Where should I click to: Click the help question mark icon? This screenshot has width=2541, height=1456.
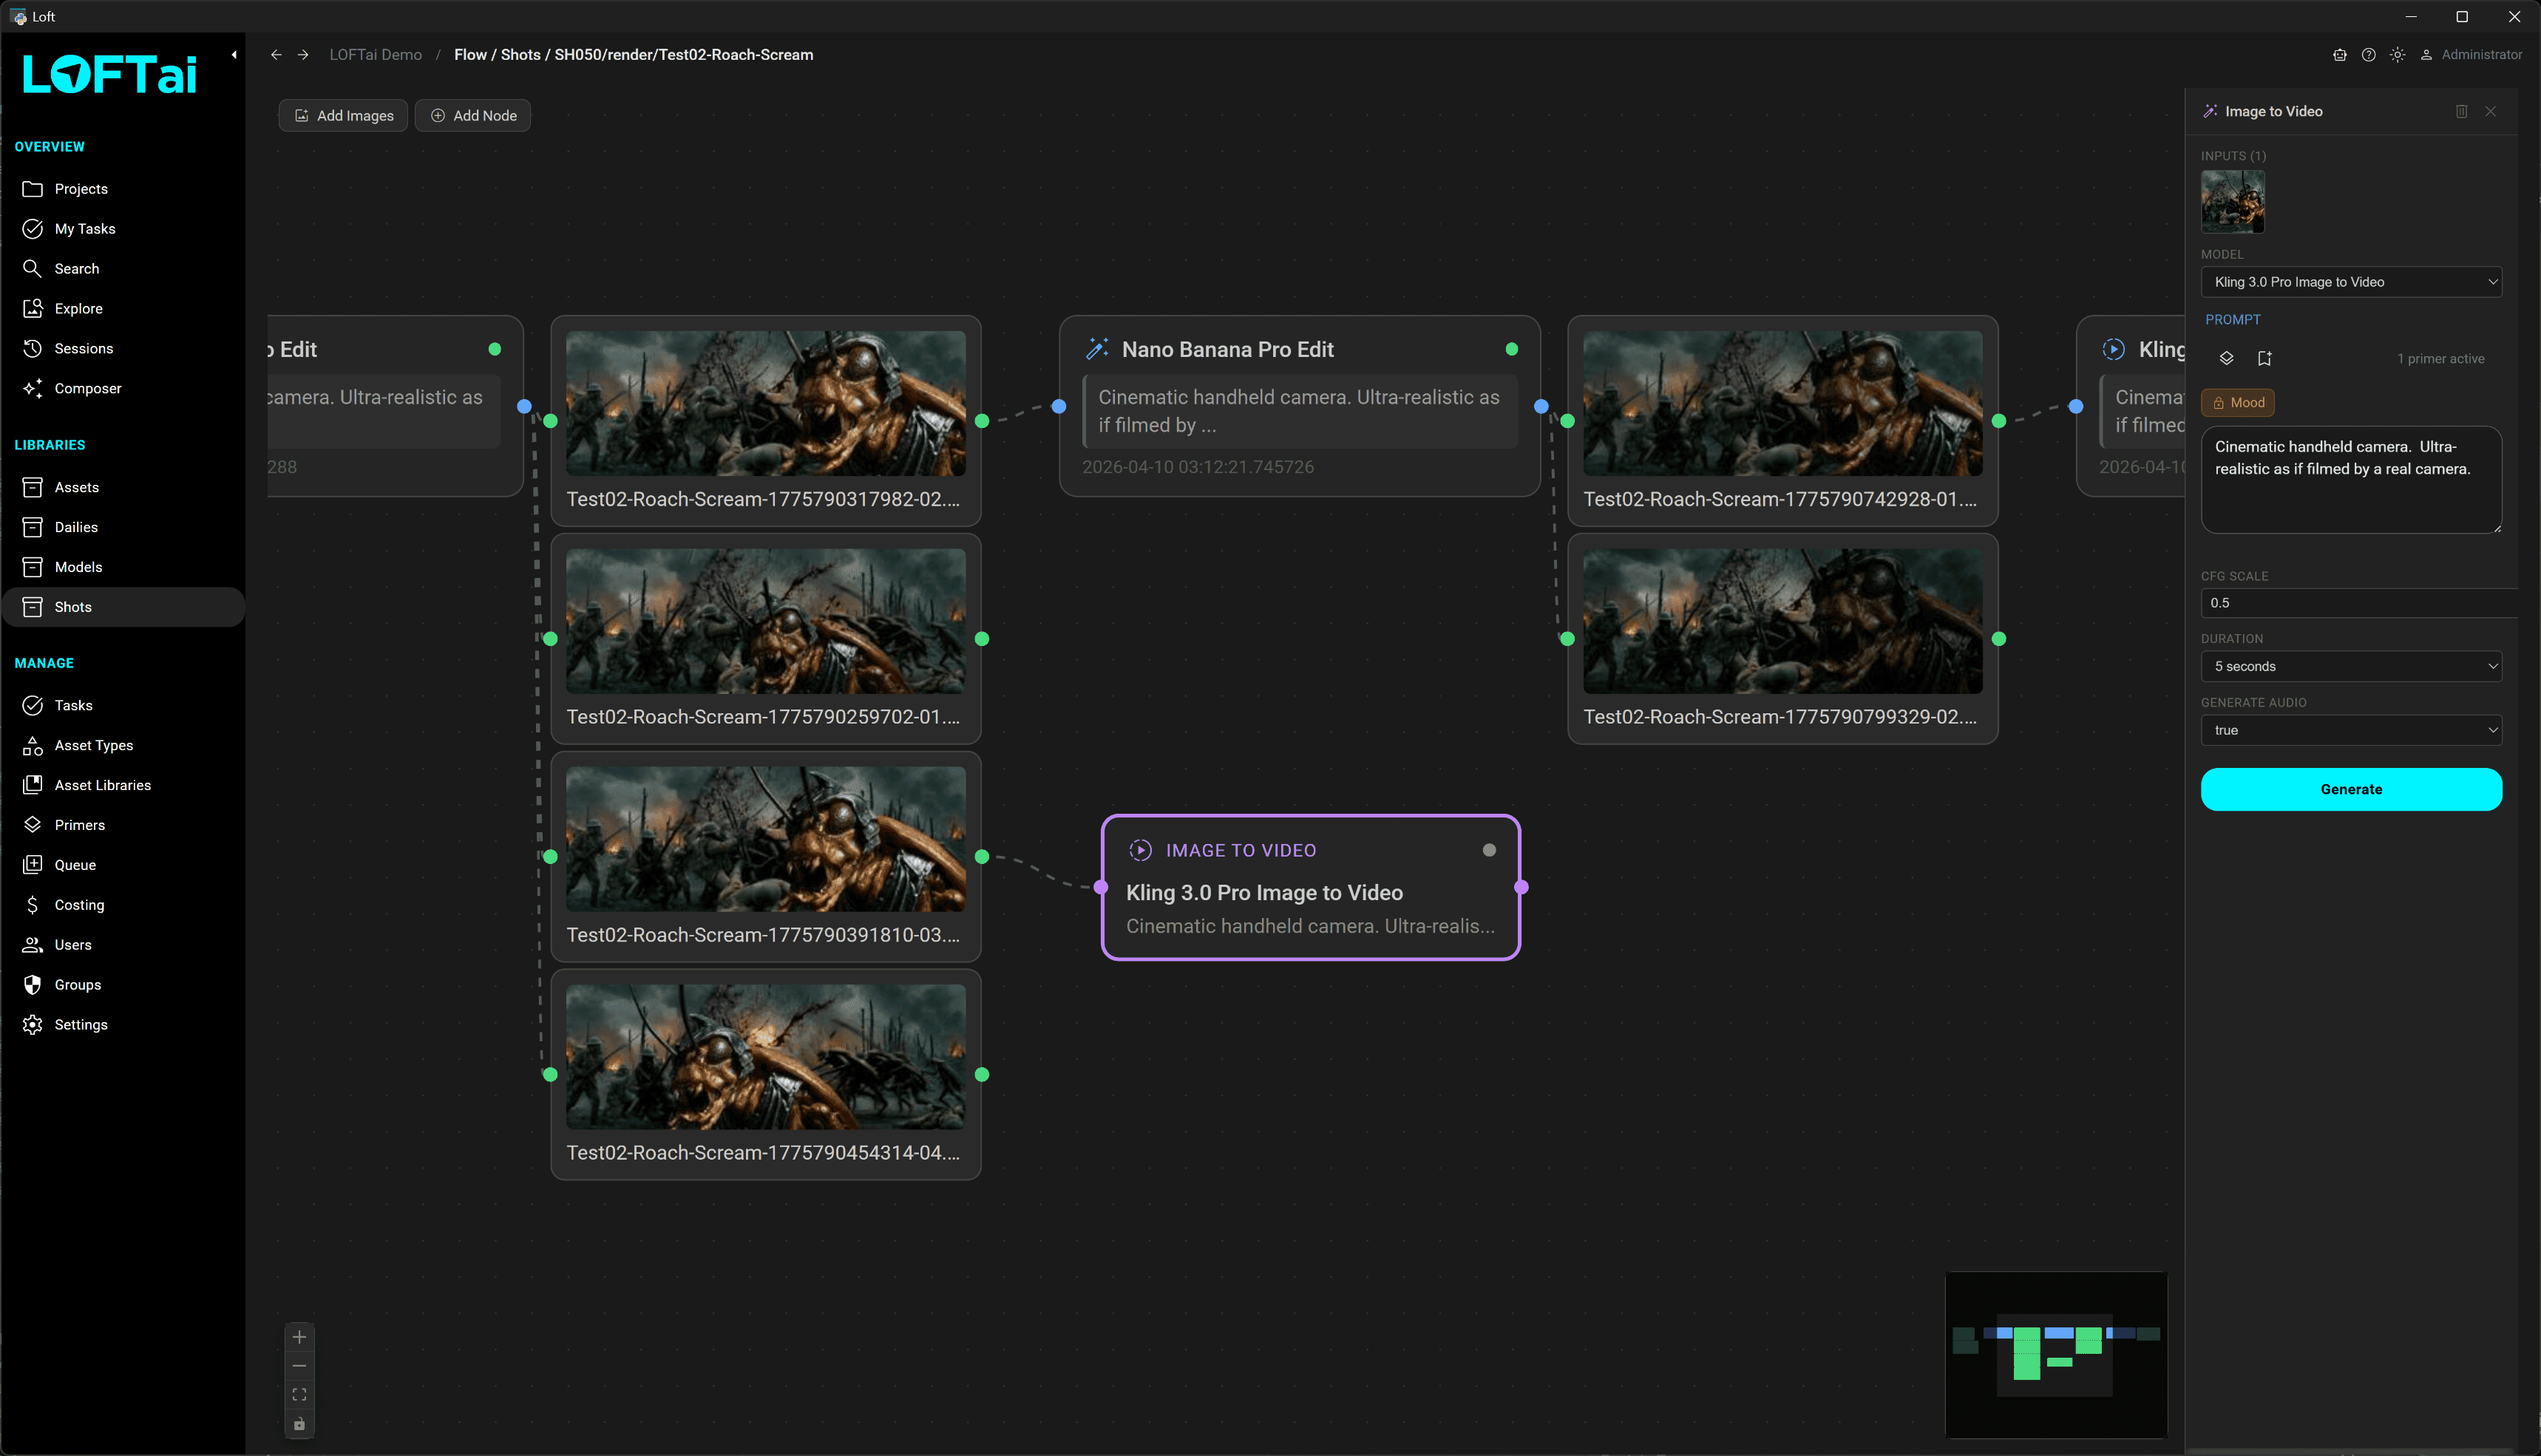point(2368,55)
